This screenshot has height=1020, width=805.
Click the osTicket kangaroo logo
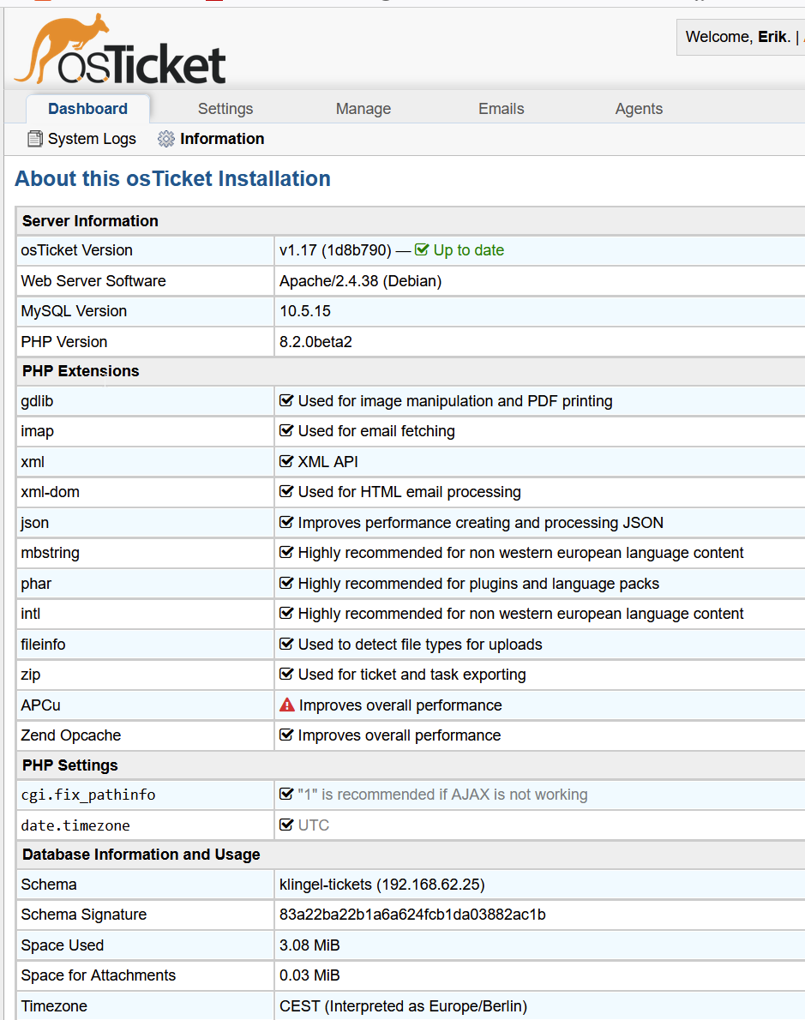(x=120, y=51)
